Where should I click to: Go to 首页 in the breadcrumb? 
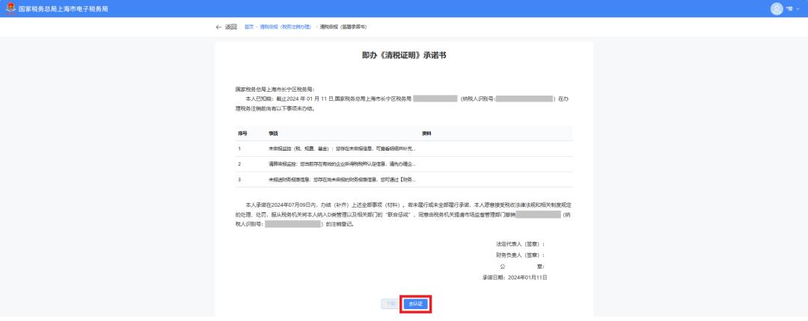pos(249,27)
